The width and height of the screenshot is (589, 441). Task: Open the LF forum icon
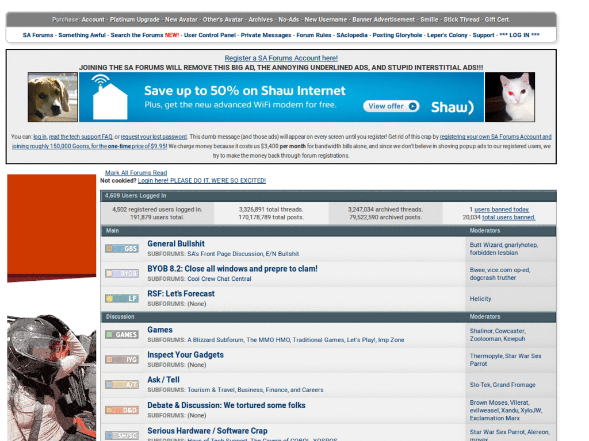(x=122, y=299)
